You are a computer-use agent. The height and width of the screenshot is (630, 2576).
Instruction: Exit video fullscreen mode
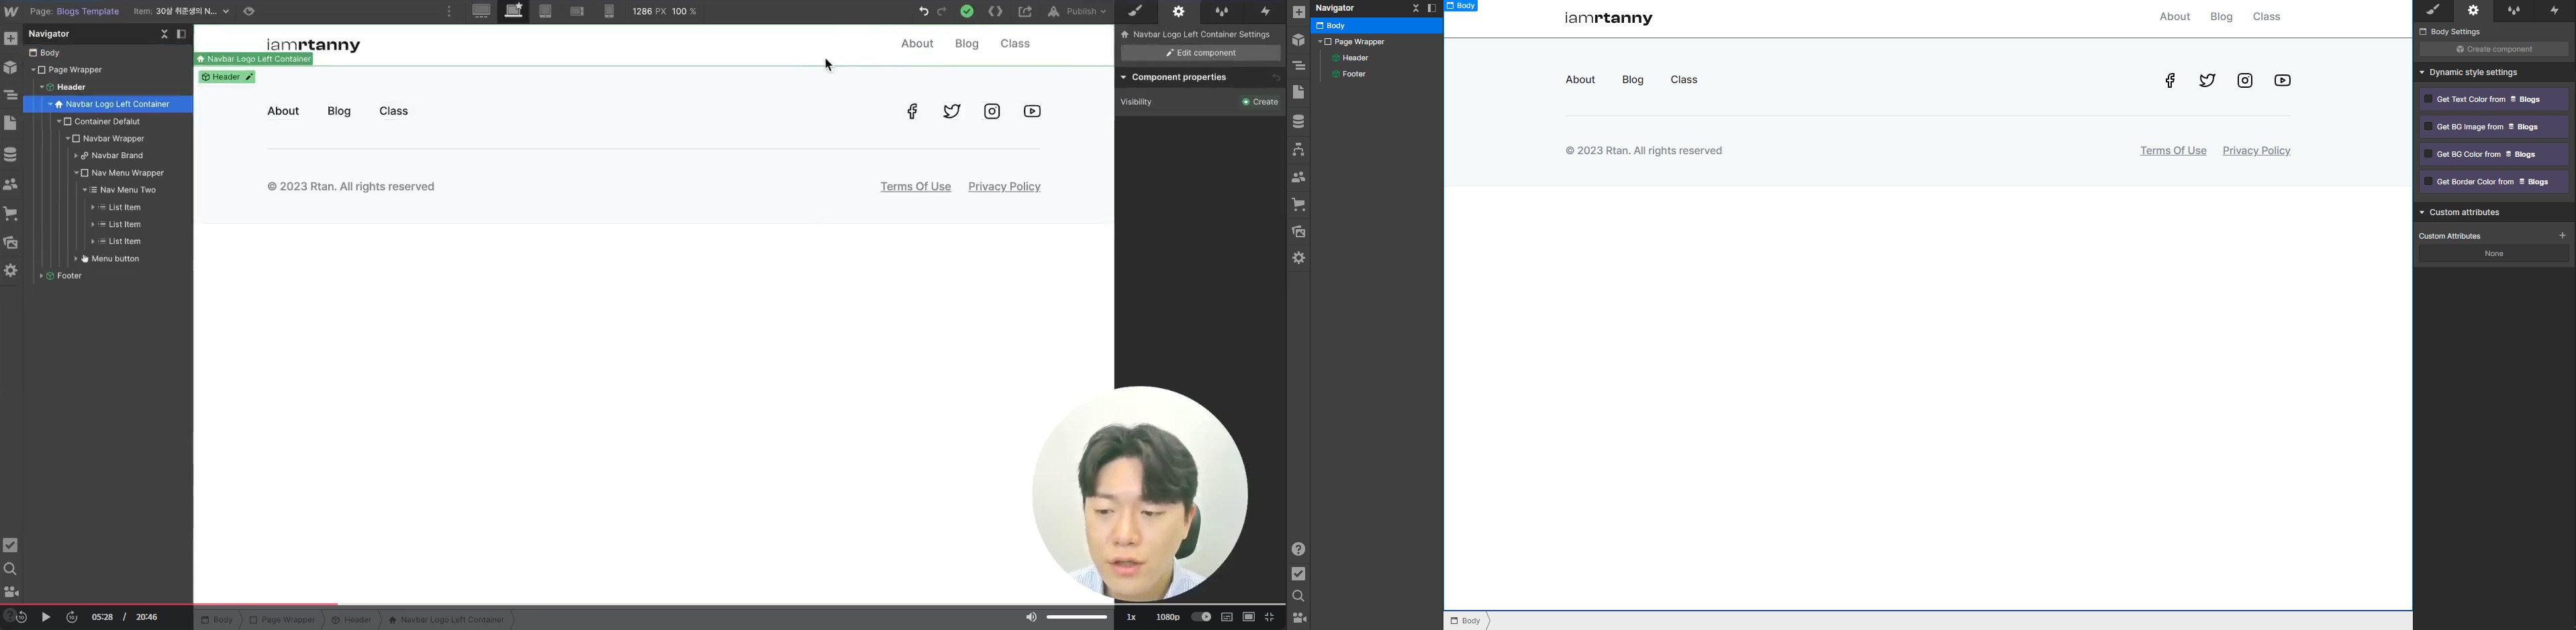(1270, 617)
